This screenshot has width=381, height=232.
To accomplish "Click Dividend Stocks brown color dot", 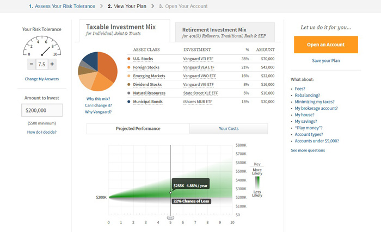I will coord(129,84).
